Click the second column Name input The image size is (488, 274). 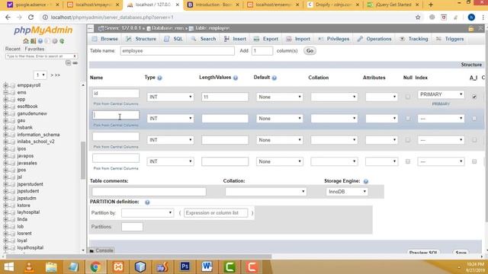pyautogui.click(x=116, y=115)
